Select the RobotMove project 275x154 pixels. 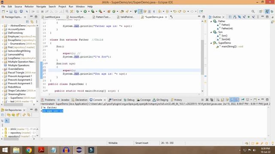click(14, 87)
